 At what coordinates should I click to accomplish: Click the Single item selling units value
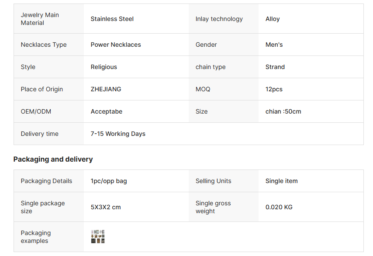tap(282, 181)
